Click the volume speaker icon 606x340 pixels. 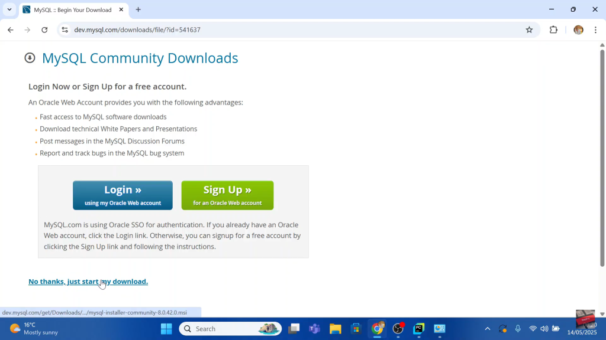[544, 329]
